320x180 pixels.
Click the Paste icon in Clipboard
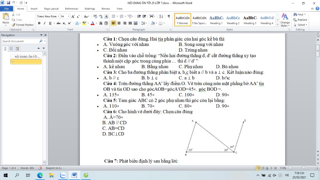6,17
